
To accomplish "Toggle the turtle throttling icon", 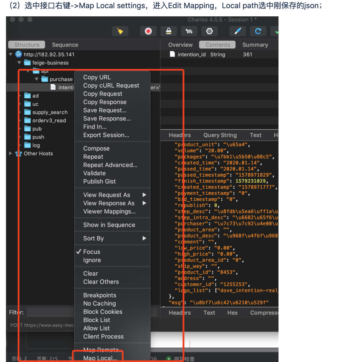I will click(x=189, y=31).
